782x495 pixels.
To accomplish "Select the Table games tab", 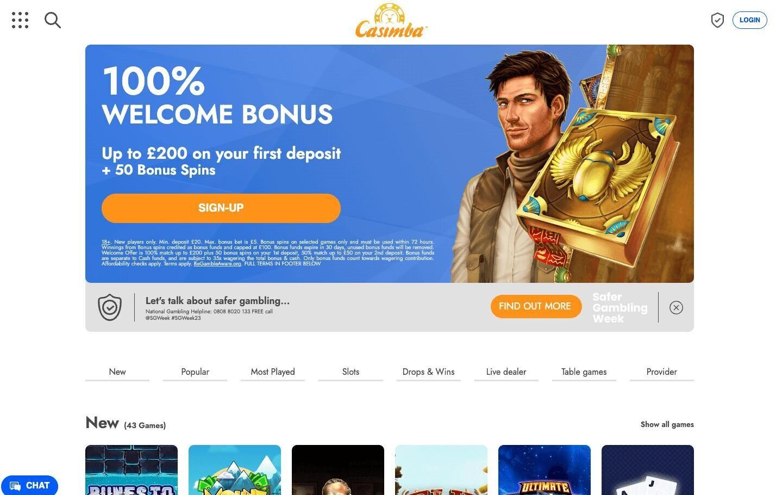I will [584, 373].
